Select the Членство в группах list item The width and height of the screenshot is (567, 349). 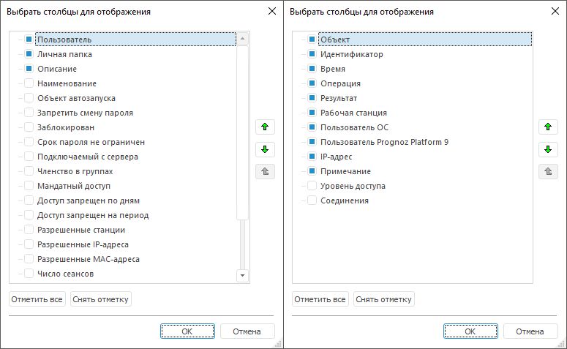[x=75, y=171]
